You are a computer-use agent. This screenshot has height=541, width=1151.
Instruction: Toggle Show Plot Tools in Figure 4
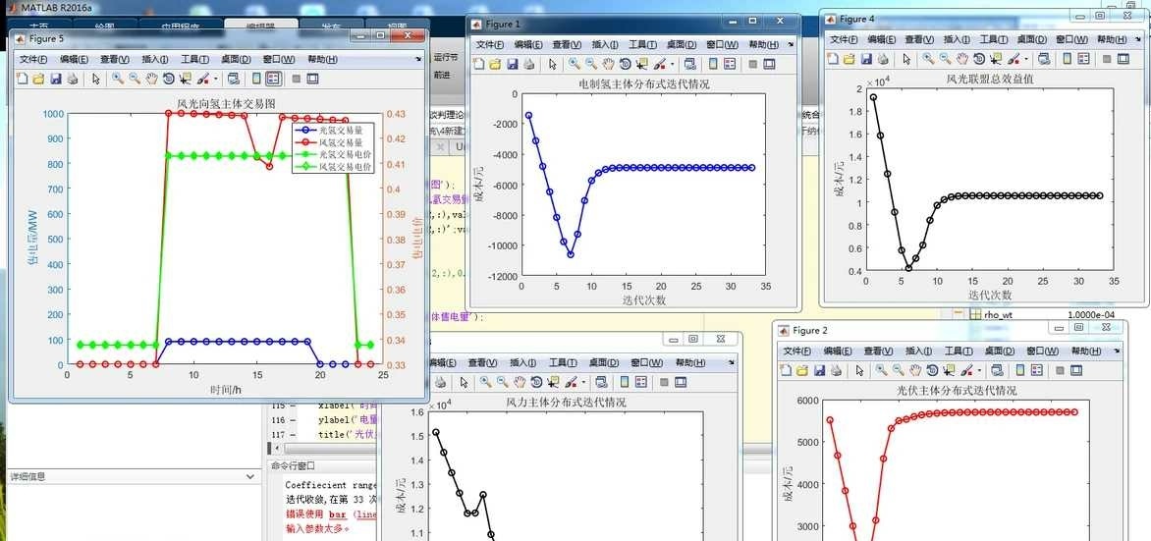(x=1124, y=59)
